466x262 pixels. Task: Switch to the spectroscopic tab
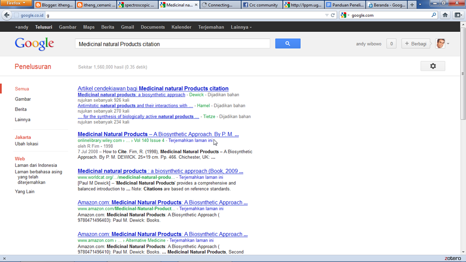(137, 5)
